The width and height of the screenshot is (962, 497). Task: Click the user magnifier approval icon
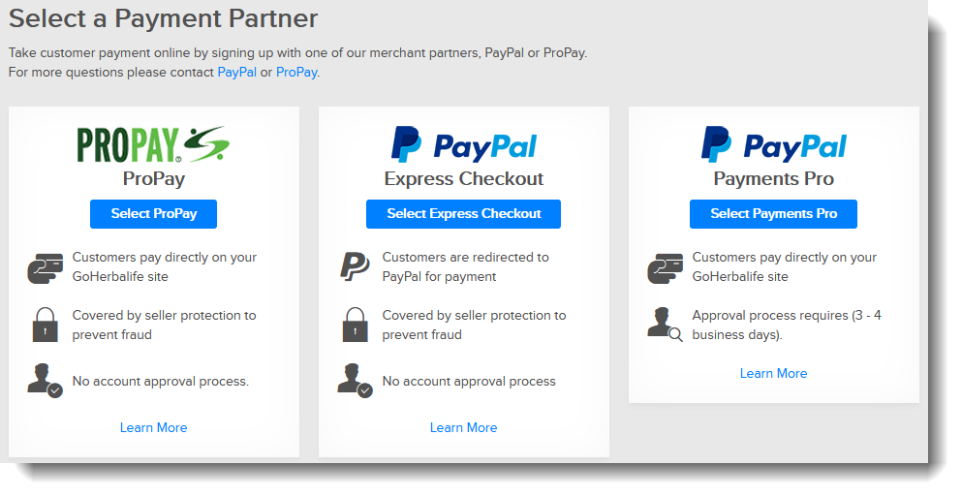point(665,326)
